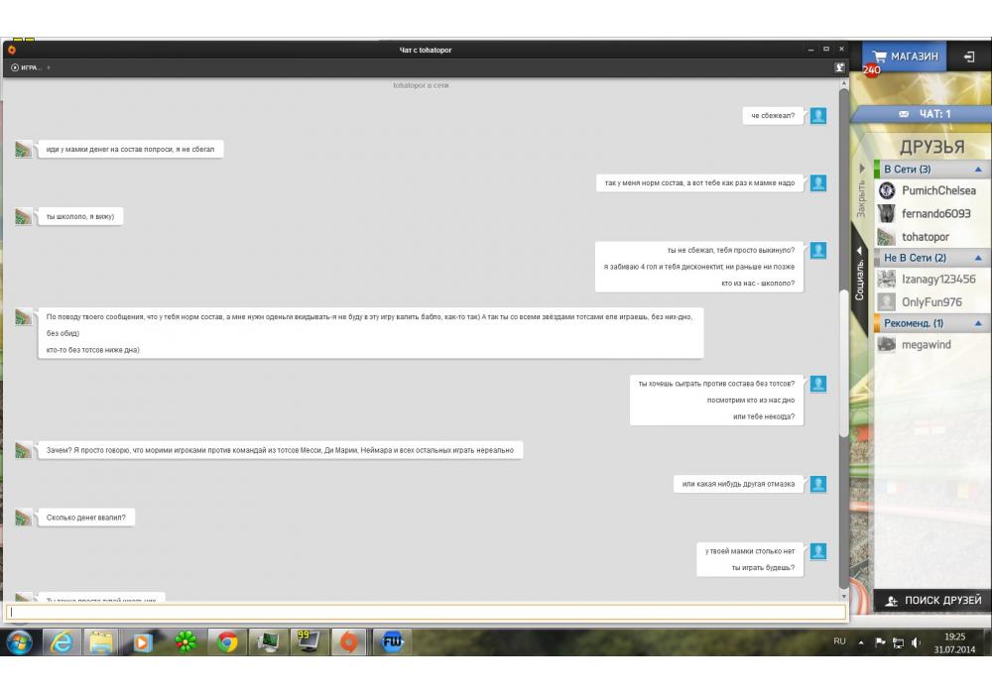Click the arrow above Закрыть
The height and width of the screenshot is (694, 992).
[x=861, y=169]
